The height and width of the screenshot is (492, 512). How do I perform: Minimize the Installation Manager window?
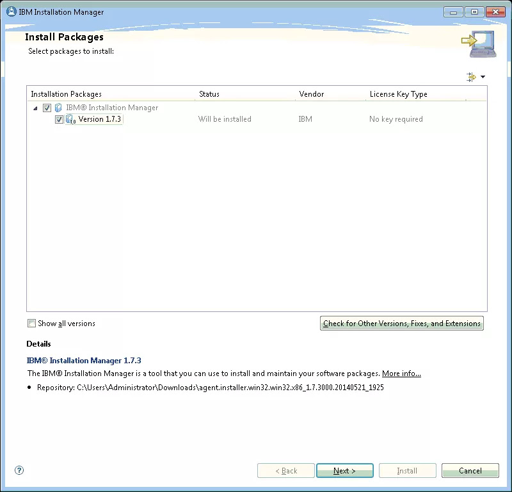(x=454, y=12)
